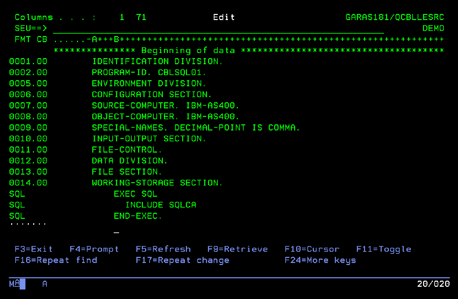The image size is (458, 299).
Task: Select F10=Cursor function key label
Action: [x=312, y=249]
